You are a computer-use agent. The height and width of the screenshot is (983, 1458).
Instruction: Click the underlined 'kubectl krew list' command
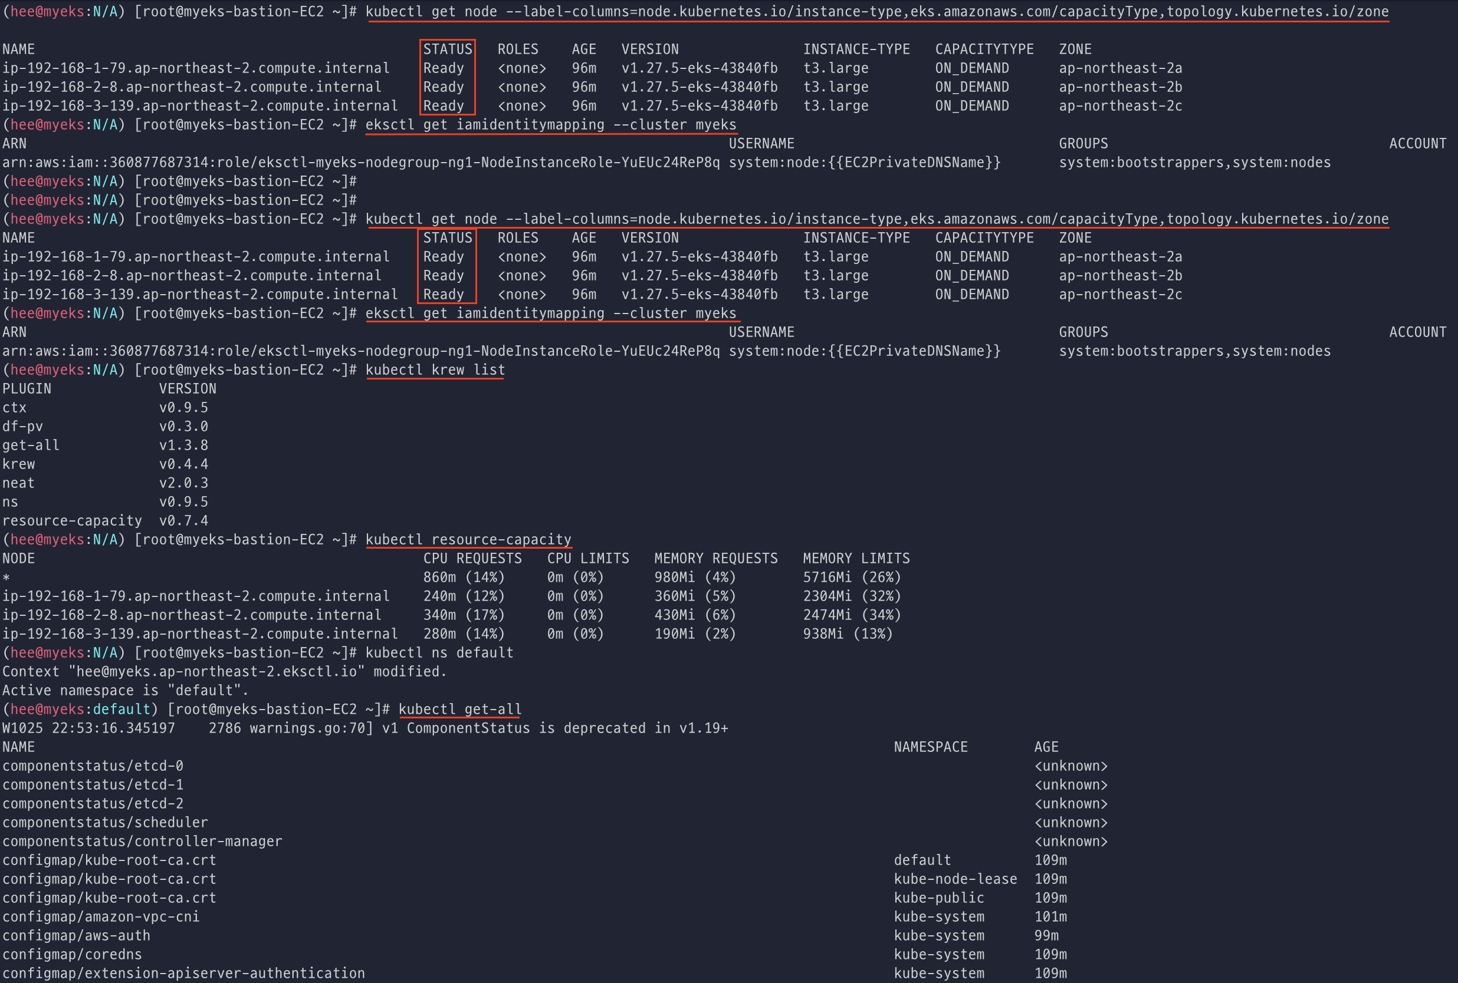pyautogui.click(x=435, y=370)
